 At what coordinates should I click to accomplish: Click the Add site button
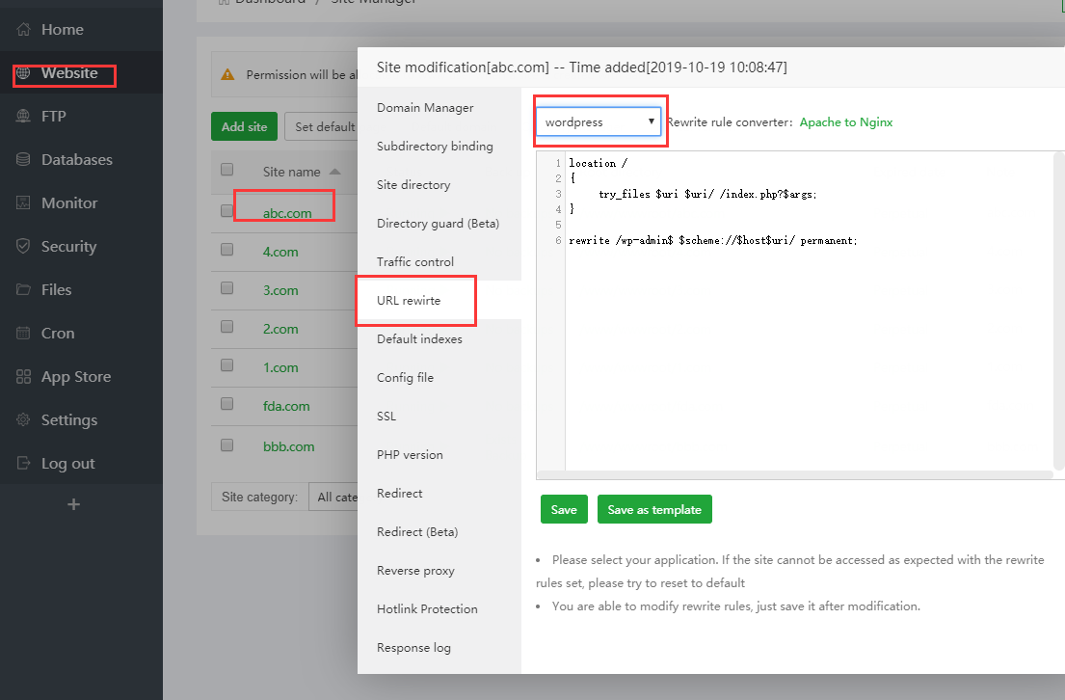(x=244, y=126)
